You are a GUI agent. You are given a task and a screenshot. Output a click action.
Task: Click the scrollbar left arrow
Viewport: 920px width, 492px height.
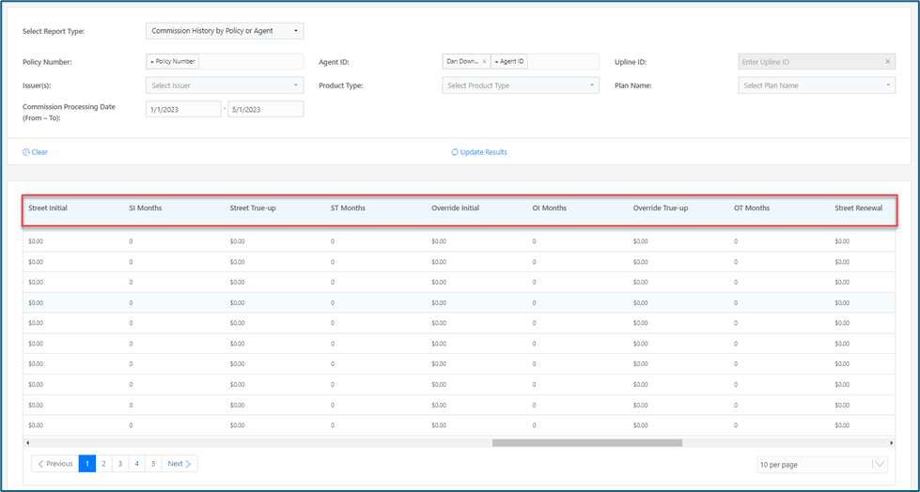tap(27, 443)
